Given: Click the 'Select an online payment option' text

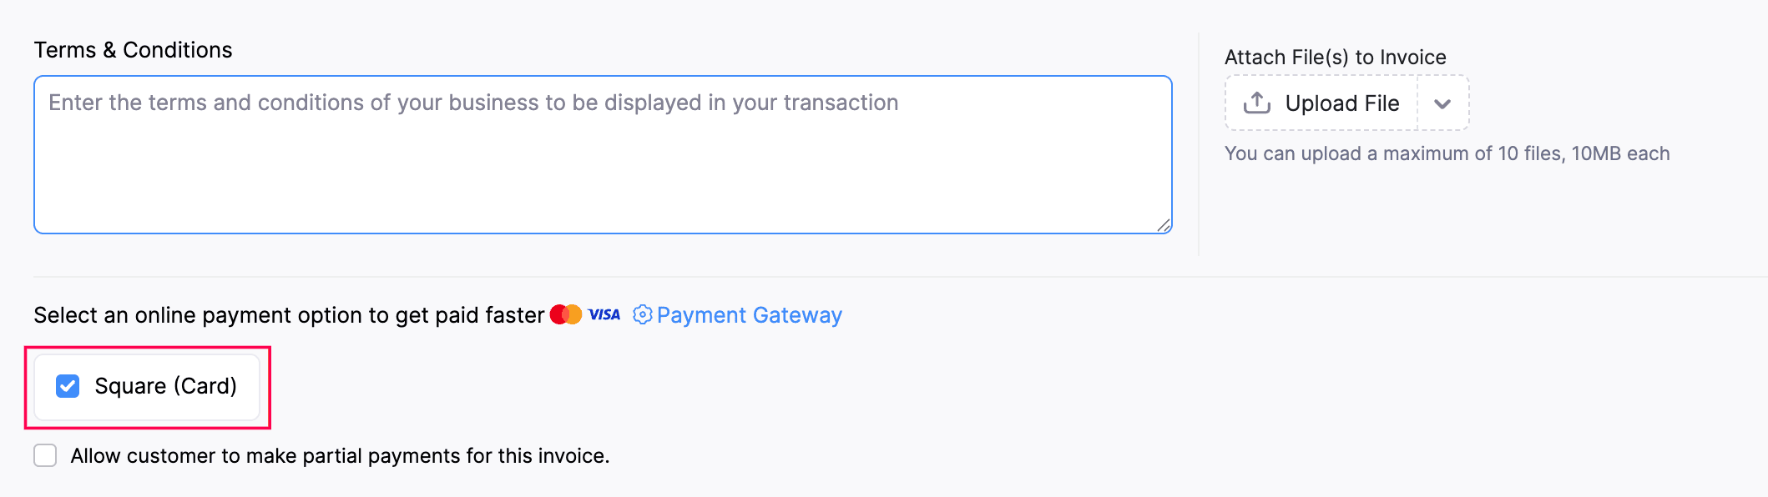Looking at the screenshot, I should pyautogui.click(x=289, y=315).
